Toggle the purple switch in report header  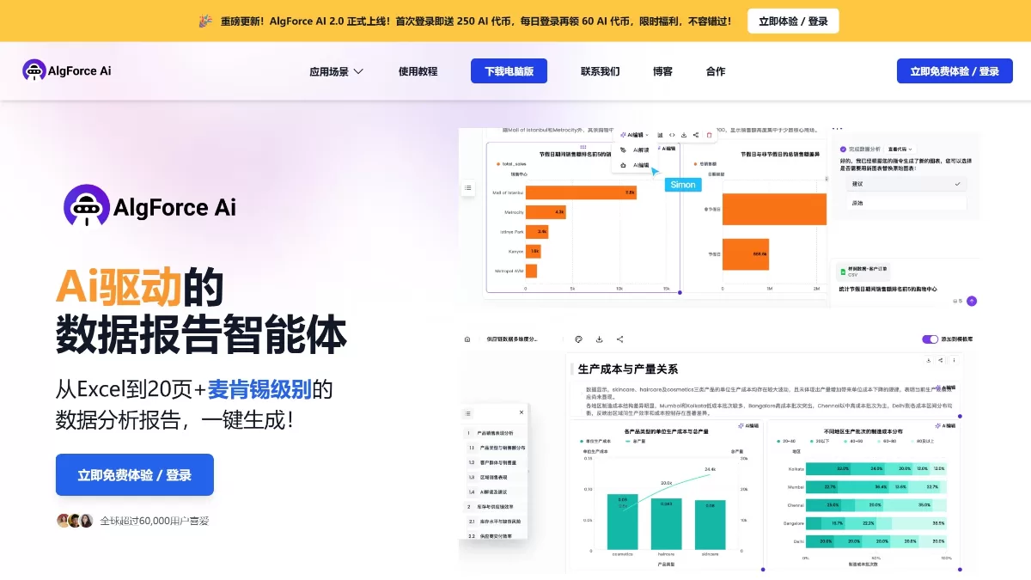click(930, 339)
